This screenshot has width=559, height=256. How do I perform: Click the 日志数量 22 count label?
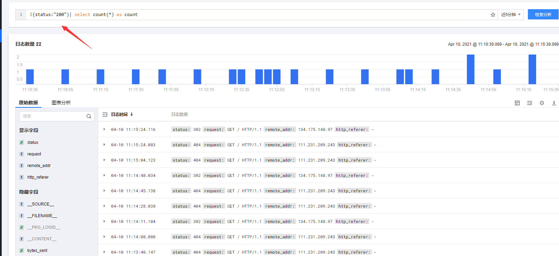click(x=28, y=44)
